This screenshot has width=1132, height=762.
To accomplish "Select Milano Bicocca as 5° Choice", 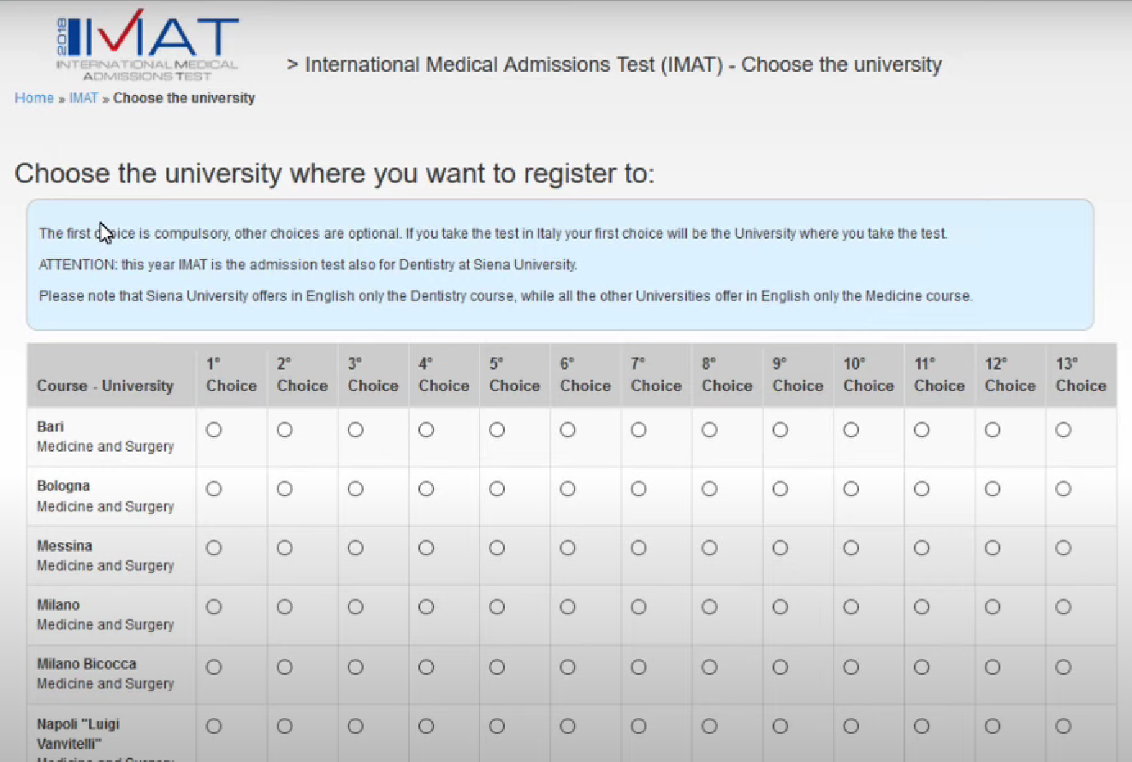I will (x=497, y=666).
